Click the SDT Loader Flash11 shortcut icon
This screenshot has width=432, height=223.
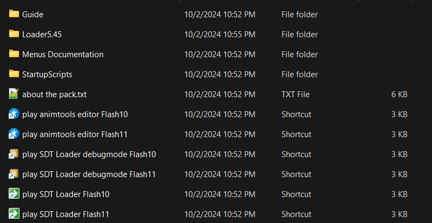[x=14, y=214]
